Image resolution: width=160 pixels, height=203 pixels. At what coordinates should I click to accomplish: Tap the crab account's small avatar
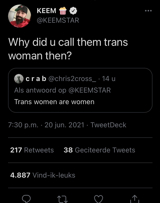(x=19, y=79)
